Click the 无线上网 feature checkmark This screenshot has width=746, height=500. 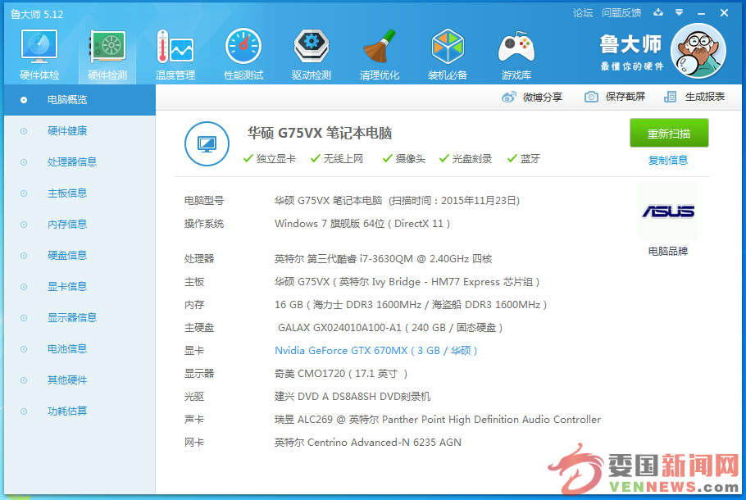pos(315,158)
